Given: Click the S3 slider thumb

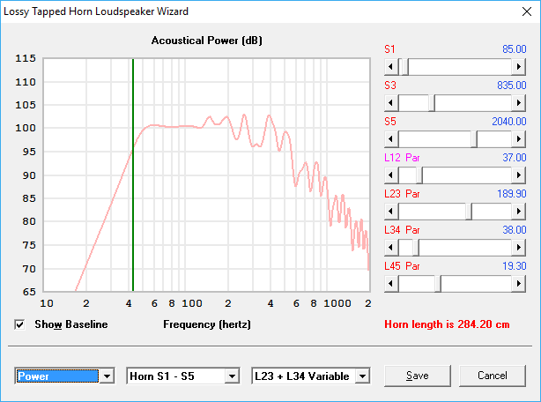Looking at the screenshot, I should [x=432, y=103].
